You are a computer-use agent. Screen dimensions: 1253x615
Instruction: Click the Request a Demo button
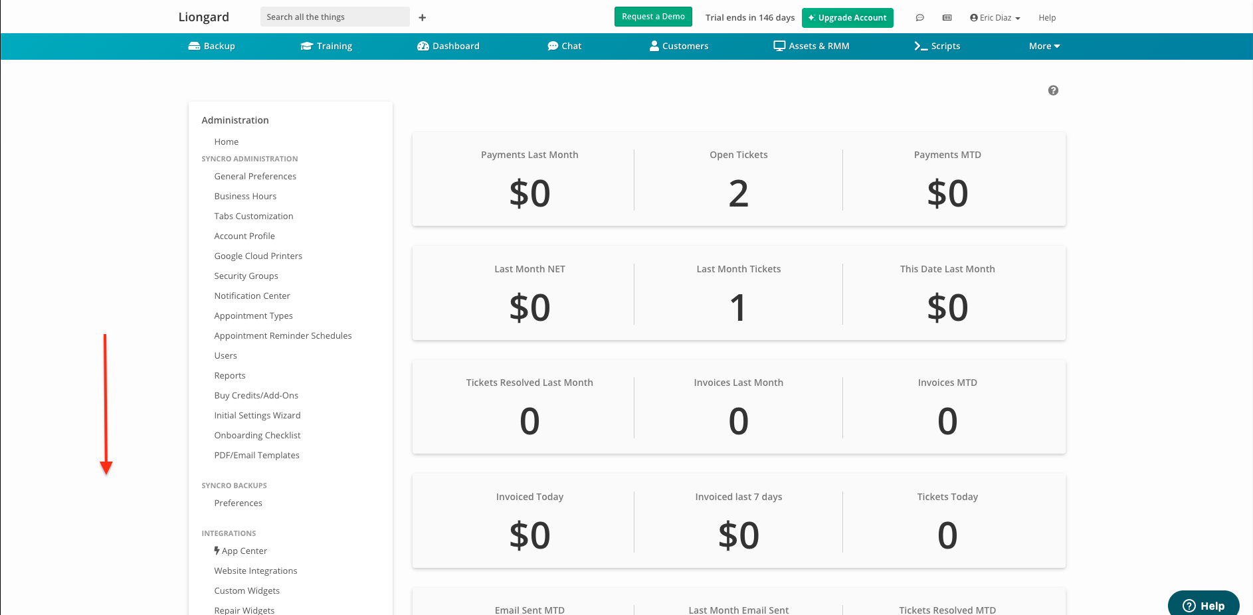click(x=653, y=17)
